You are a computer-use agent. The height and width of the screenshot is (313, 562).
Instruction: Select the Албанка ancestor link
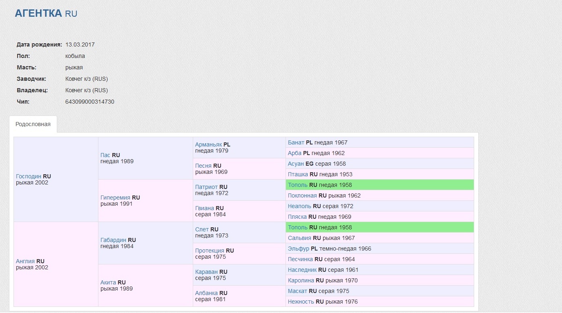click(206, 293)
